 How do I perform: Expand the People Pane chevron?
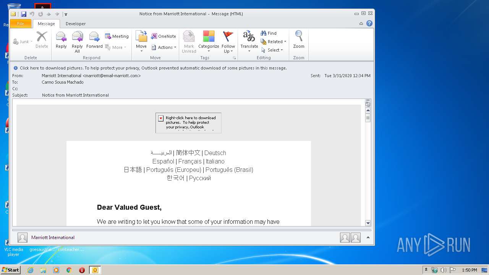coord(368,238)
